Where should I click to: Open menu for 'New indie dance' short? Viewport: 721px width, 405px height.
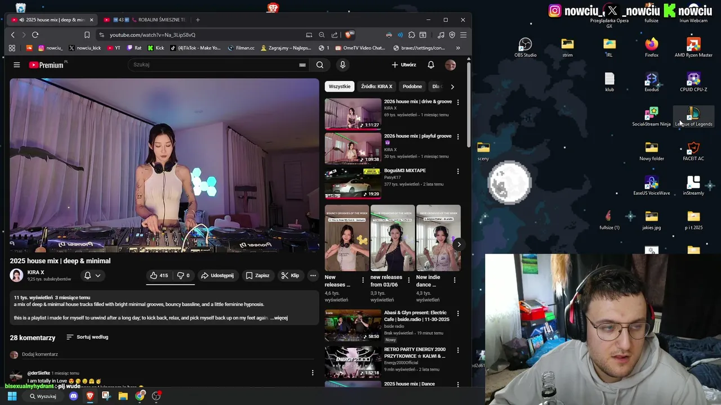(455, 280)
